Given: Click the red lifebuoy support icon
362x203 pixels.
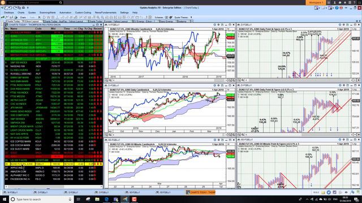Looking at the screenshot, I should [341, 8].
